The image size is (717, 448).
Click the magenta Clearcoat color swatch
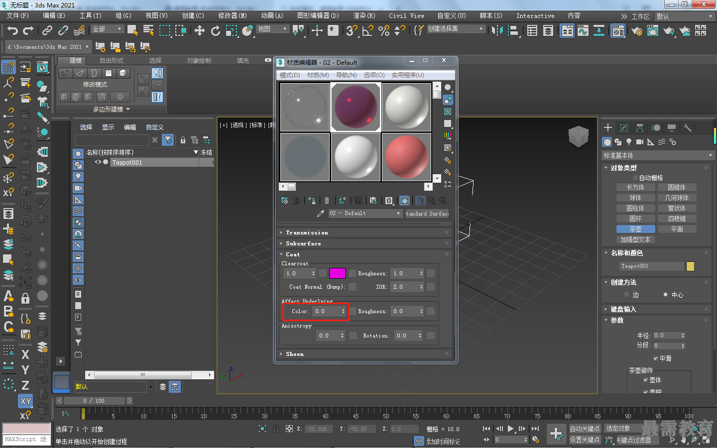337,273
